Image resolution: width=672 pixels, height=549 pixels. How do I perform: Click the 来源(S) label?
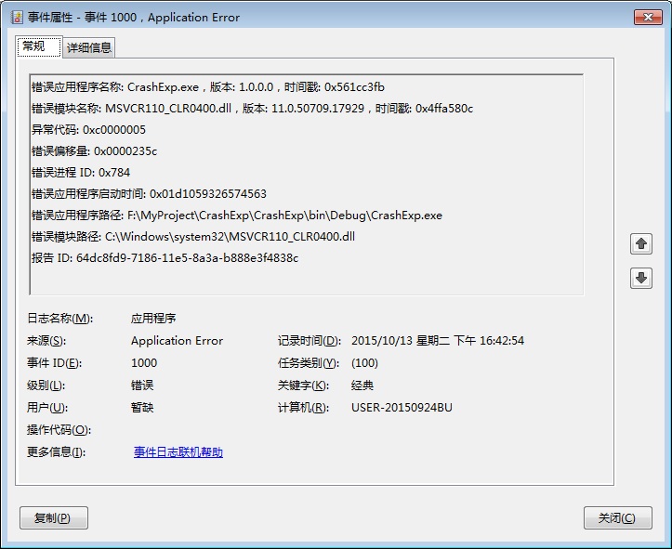[x=46, y=341]
